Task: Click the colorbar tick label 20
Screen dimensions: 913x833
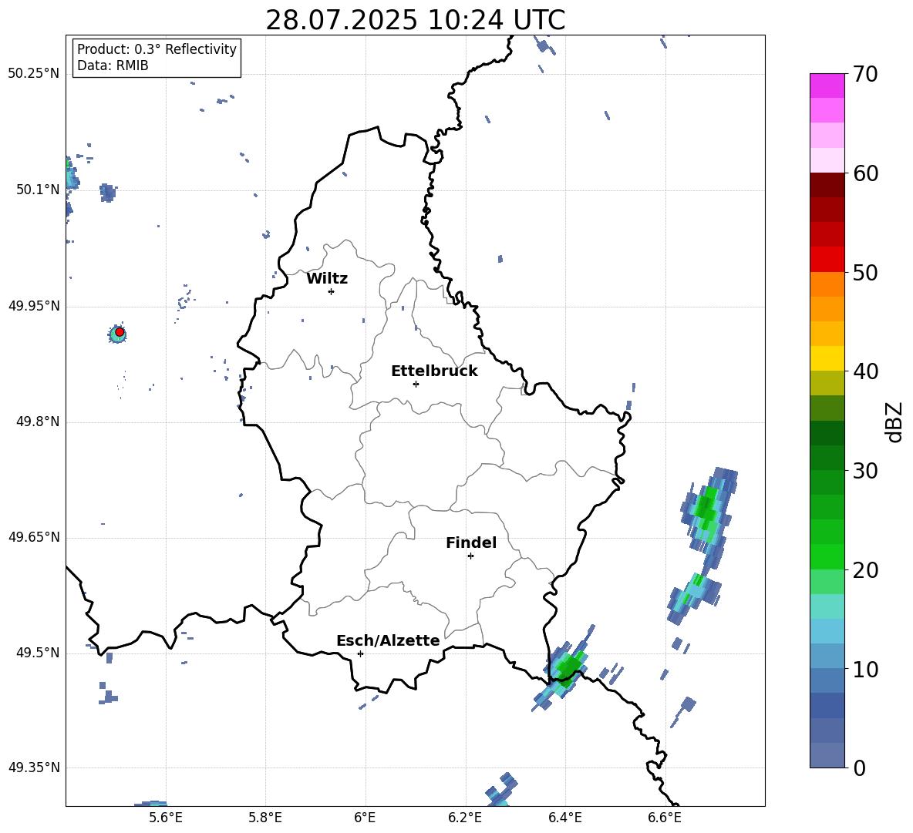Action: (864, 570)
